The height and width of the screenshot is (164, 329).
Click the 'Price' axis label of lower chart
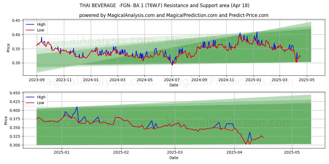(x=6, y=120)
